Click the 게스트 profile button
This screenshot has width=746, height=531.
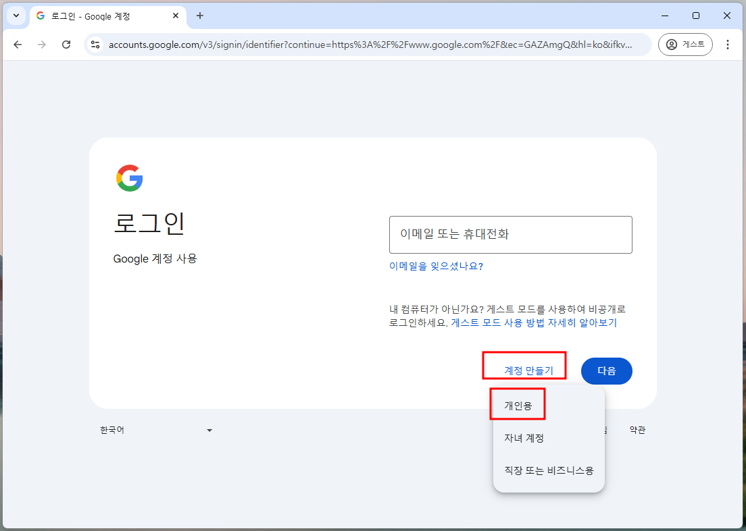point(685,45)
